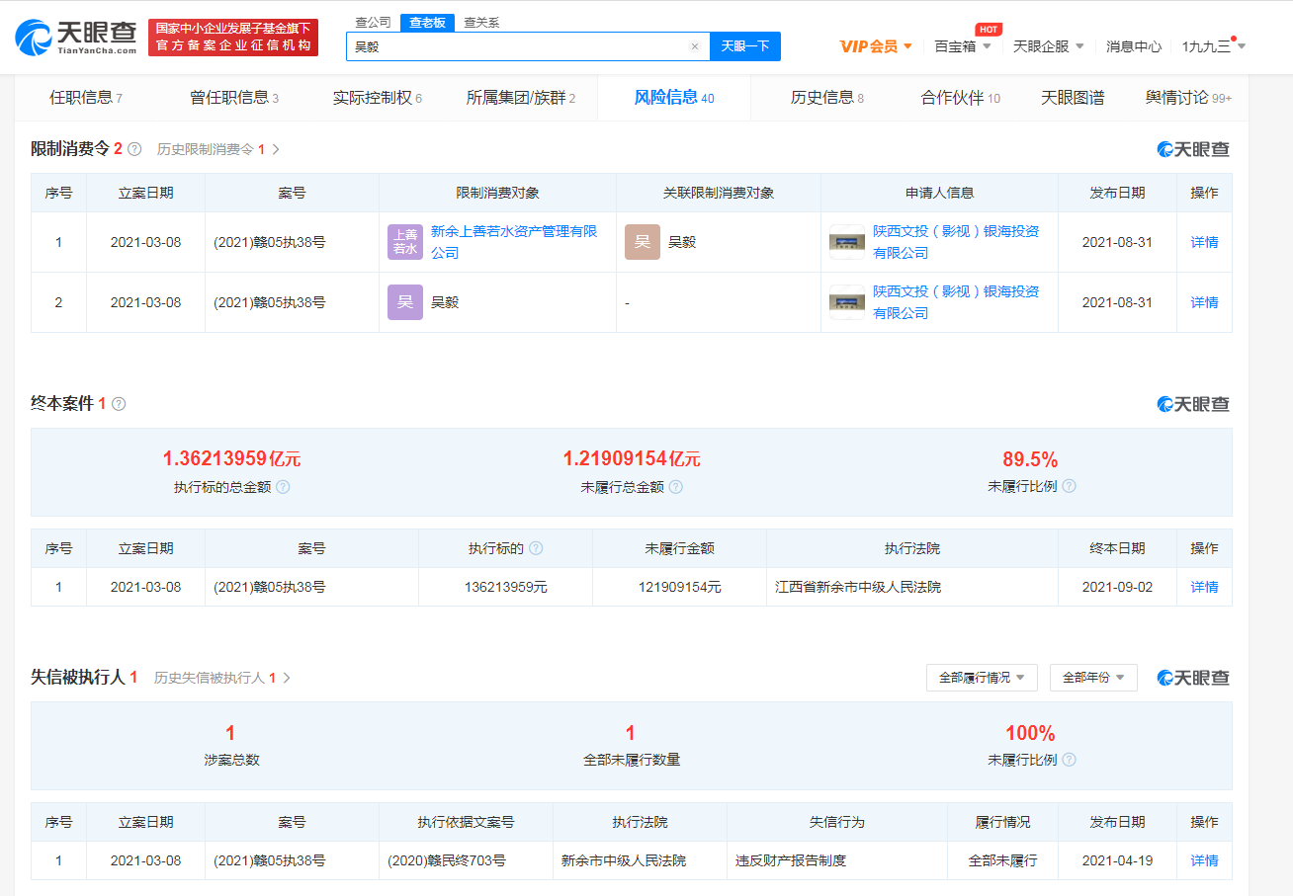
Task: Click the 天眼一下 search button
Action: pos(745,46)
